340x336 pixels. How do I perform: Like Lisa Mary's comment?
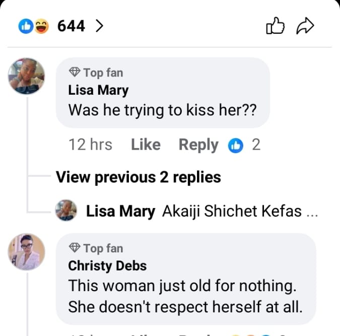point(146,145)
